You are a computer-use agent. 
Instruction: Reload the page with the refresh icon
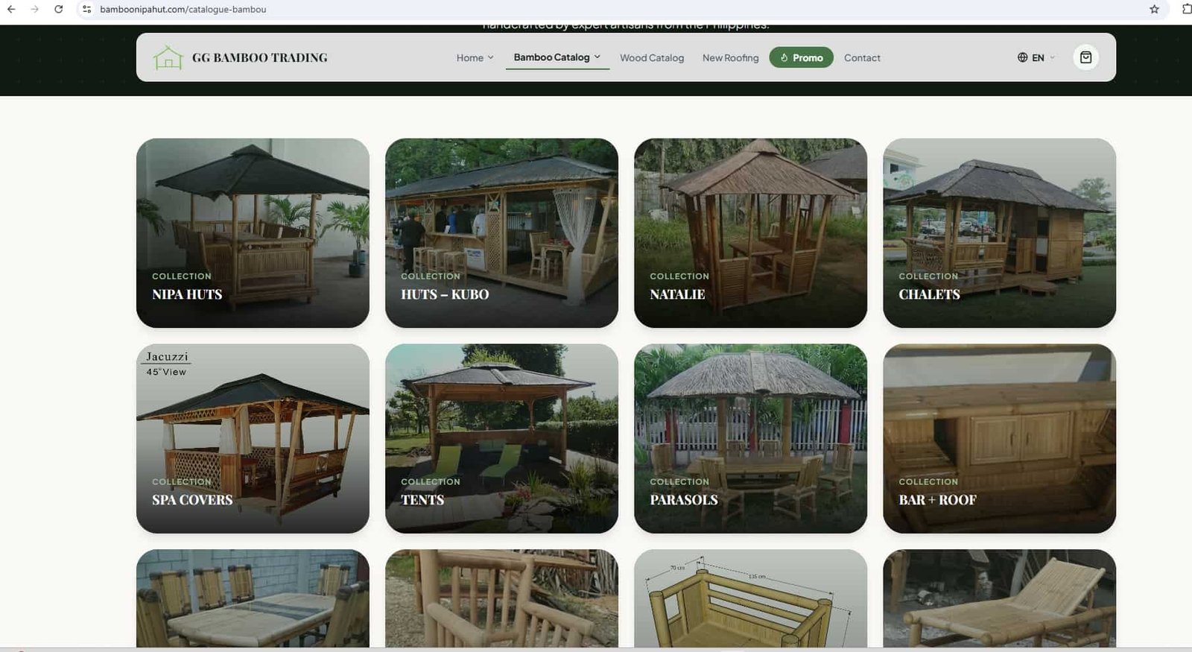[59, 9]
